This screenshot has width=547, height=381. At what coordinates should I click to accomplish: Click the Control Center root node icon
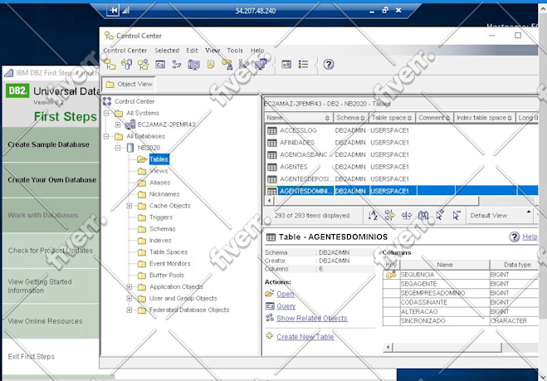tap(107, 101)
